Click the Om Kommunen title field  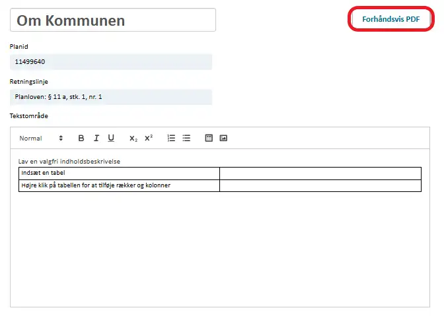[x=112, y=20]
